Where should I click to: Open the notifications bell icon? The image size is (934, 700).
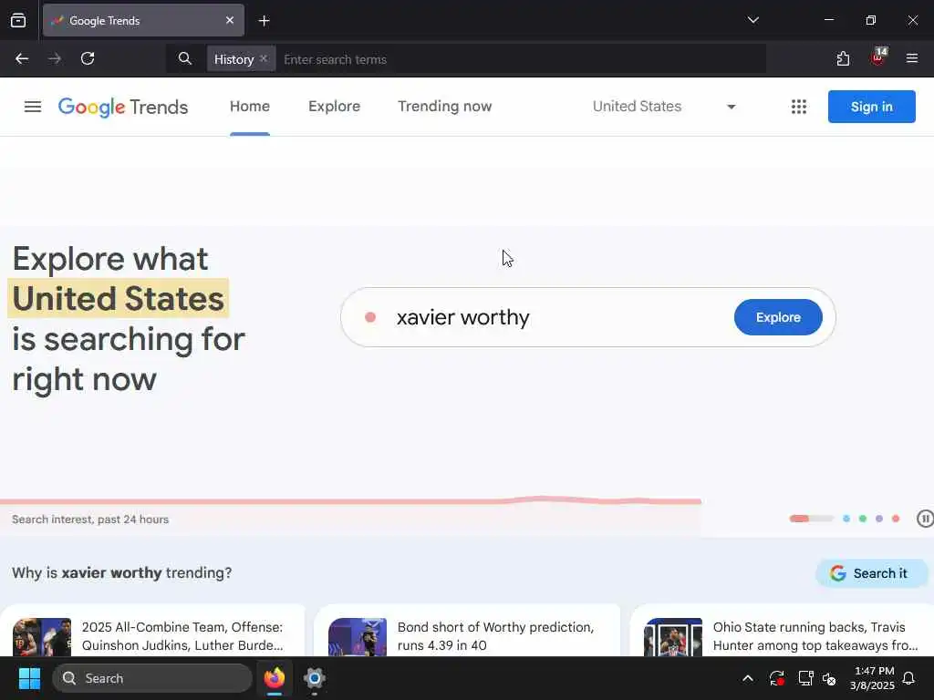pos(908,678)
